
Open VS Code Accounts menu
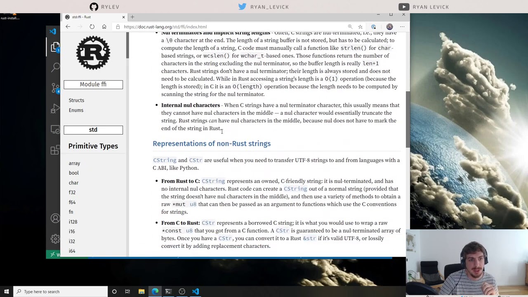(x=55, y=218)
